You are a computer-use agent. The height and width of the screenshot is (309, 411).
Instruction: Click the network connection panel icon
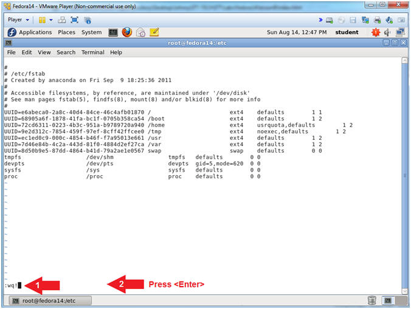pos(400,32)
